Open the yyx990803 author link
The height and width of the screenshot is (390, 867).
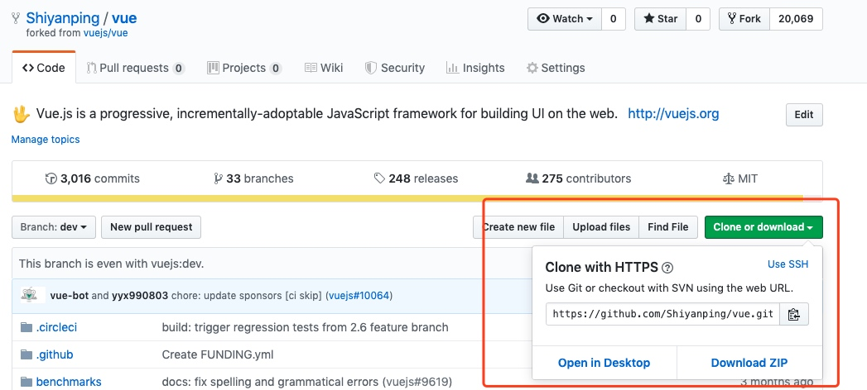tap(140, 296)
